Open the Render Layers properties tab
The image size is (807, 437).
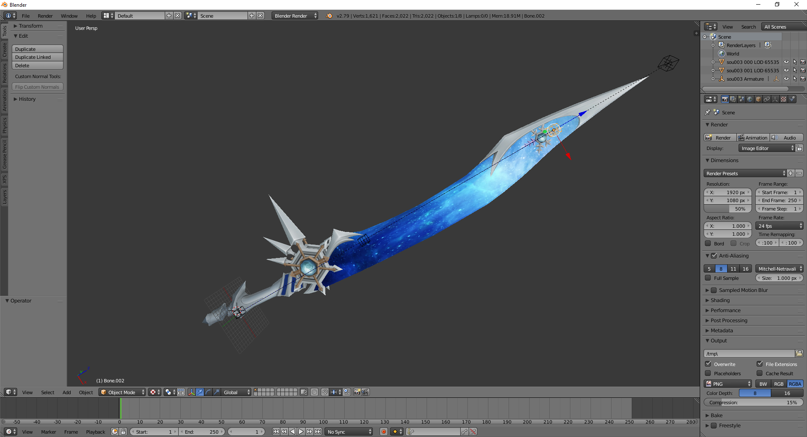point(733,99)
